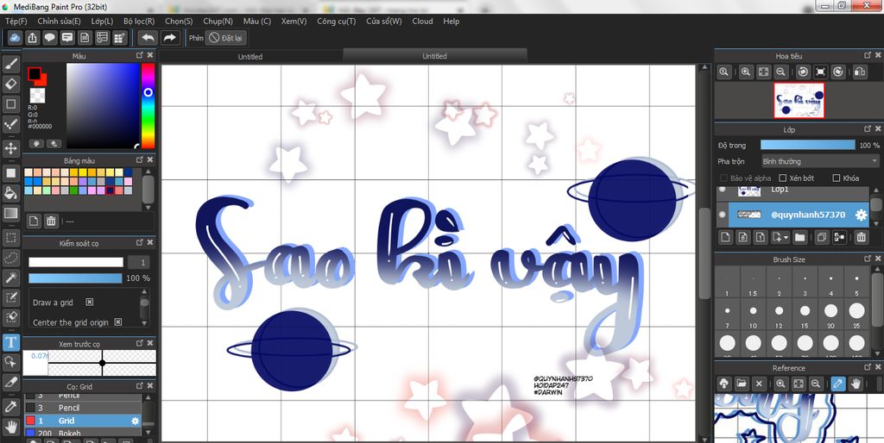The image size is (884, 443).
Task: Toggle Khóa lock checkbox
Action: [x=837, y=178]
